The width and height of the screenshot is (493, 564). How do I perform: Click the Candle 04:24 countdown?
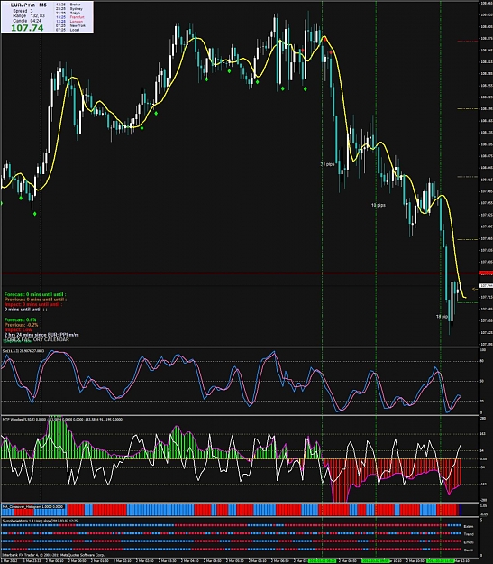point(27,21)
